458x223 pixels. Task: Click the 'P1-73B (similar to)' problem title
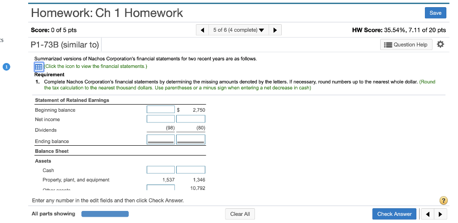[65, 45]
